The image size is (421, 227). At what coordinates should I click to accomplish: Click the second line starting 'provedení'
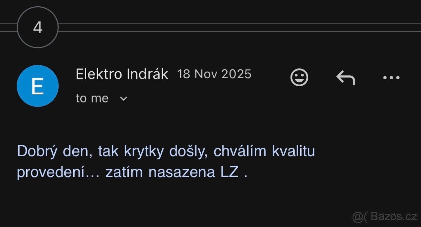pos(132,173)
